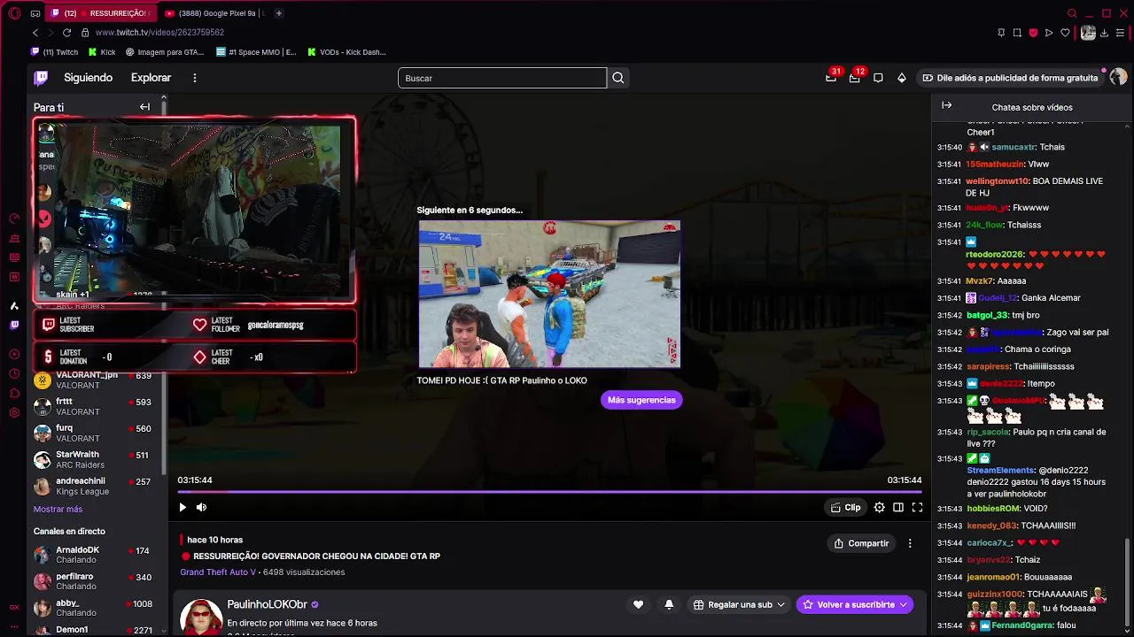Screen dimensions: 1134x637
Task: Click the Más sugerencias button
Action: click(641, 400)
